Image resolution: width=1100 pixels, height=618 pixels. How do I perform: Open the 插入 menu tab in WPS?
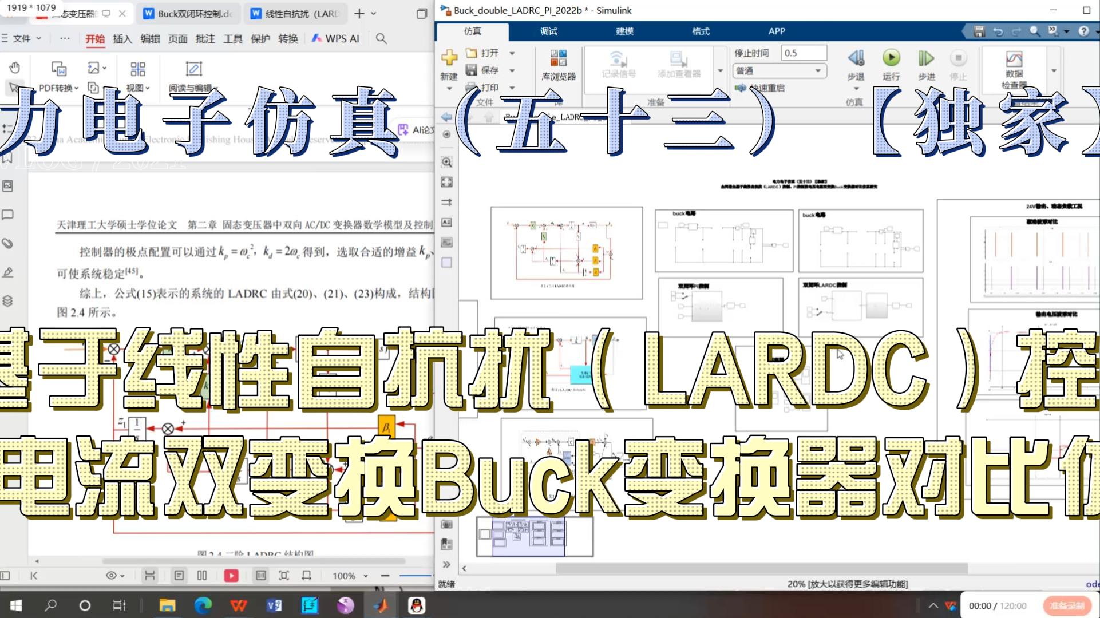coord(122,39)
